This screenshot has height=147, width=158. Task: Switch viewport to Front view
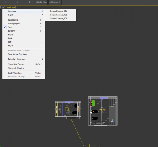click(x=24, y=34)
